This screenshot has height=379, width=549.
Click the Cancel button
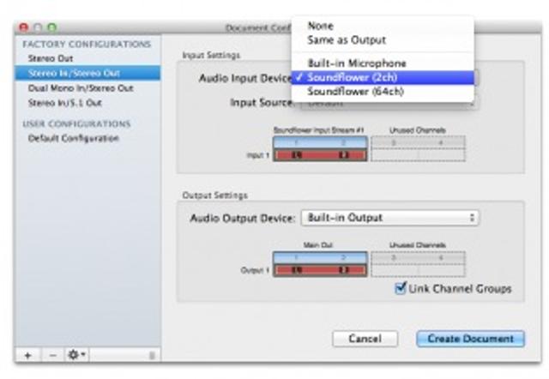(x=365, y=339)
